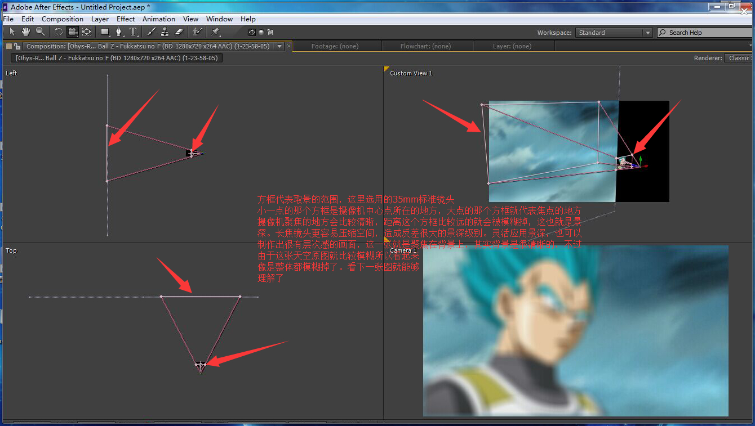Image resolution: width=755 pixels, height=426 pixels.
Task: Select the Horizontal Type tool
Action: 133,32
